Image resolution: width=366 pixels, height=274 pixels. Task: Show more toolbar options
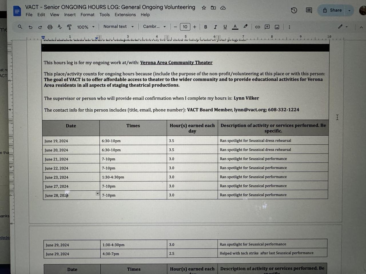pos(289,27)
